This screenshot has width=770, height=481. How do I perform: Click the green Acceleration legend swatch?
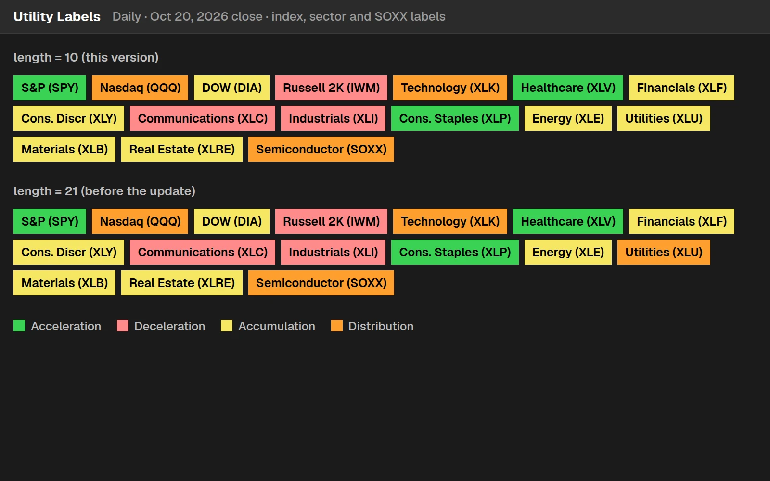pos(19,326)
